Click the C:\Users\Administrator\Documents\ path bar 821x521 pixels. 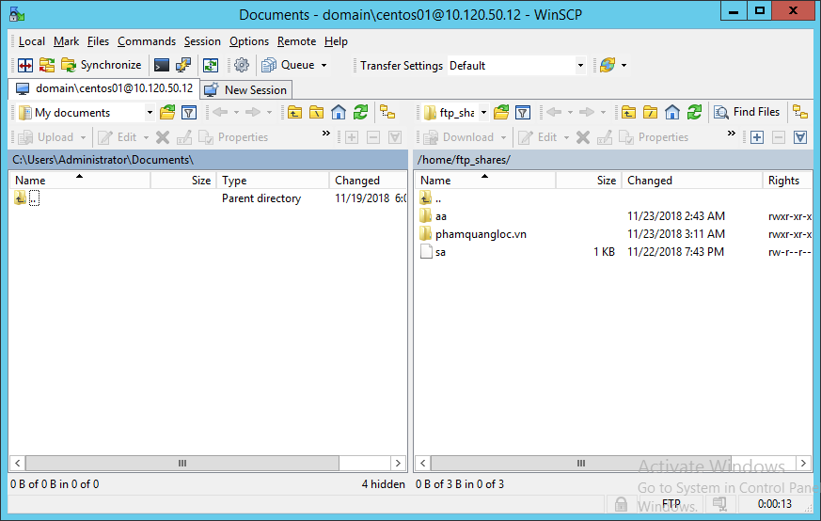coord(208,160)
